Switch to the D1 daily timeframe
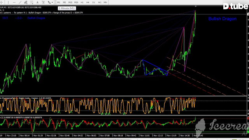This screenshot has width=249, height=140. 94,2
